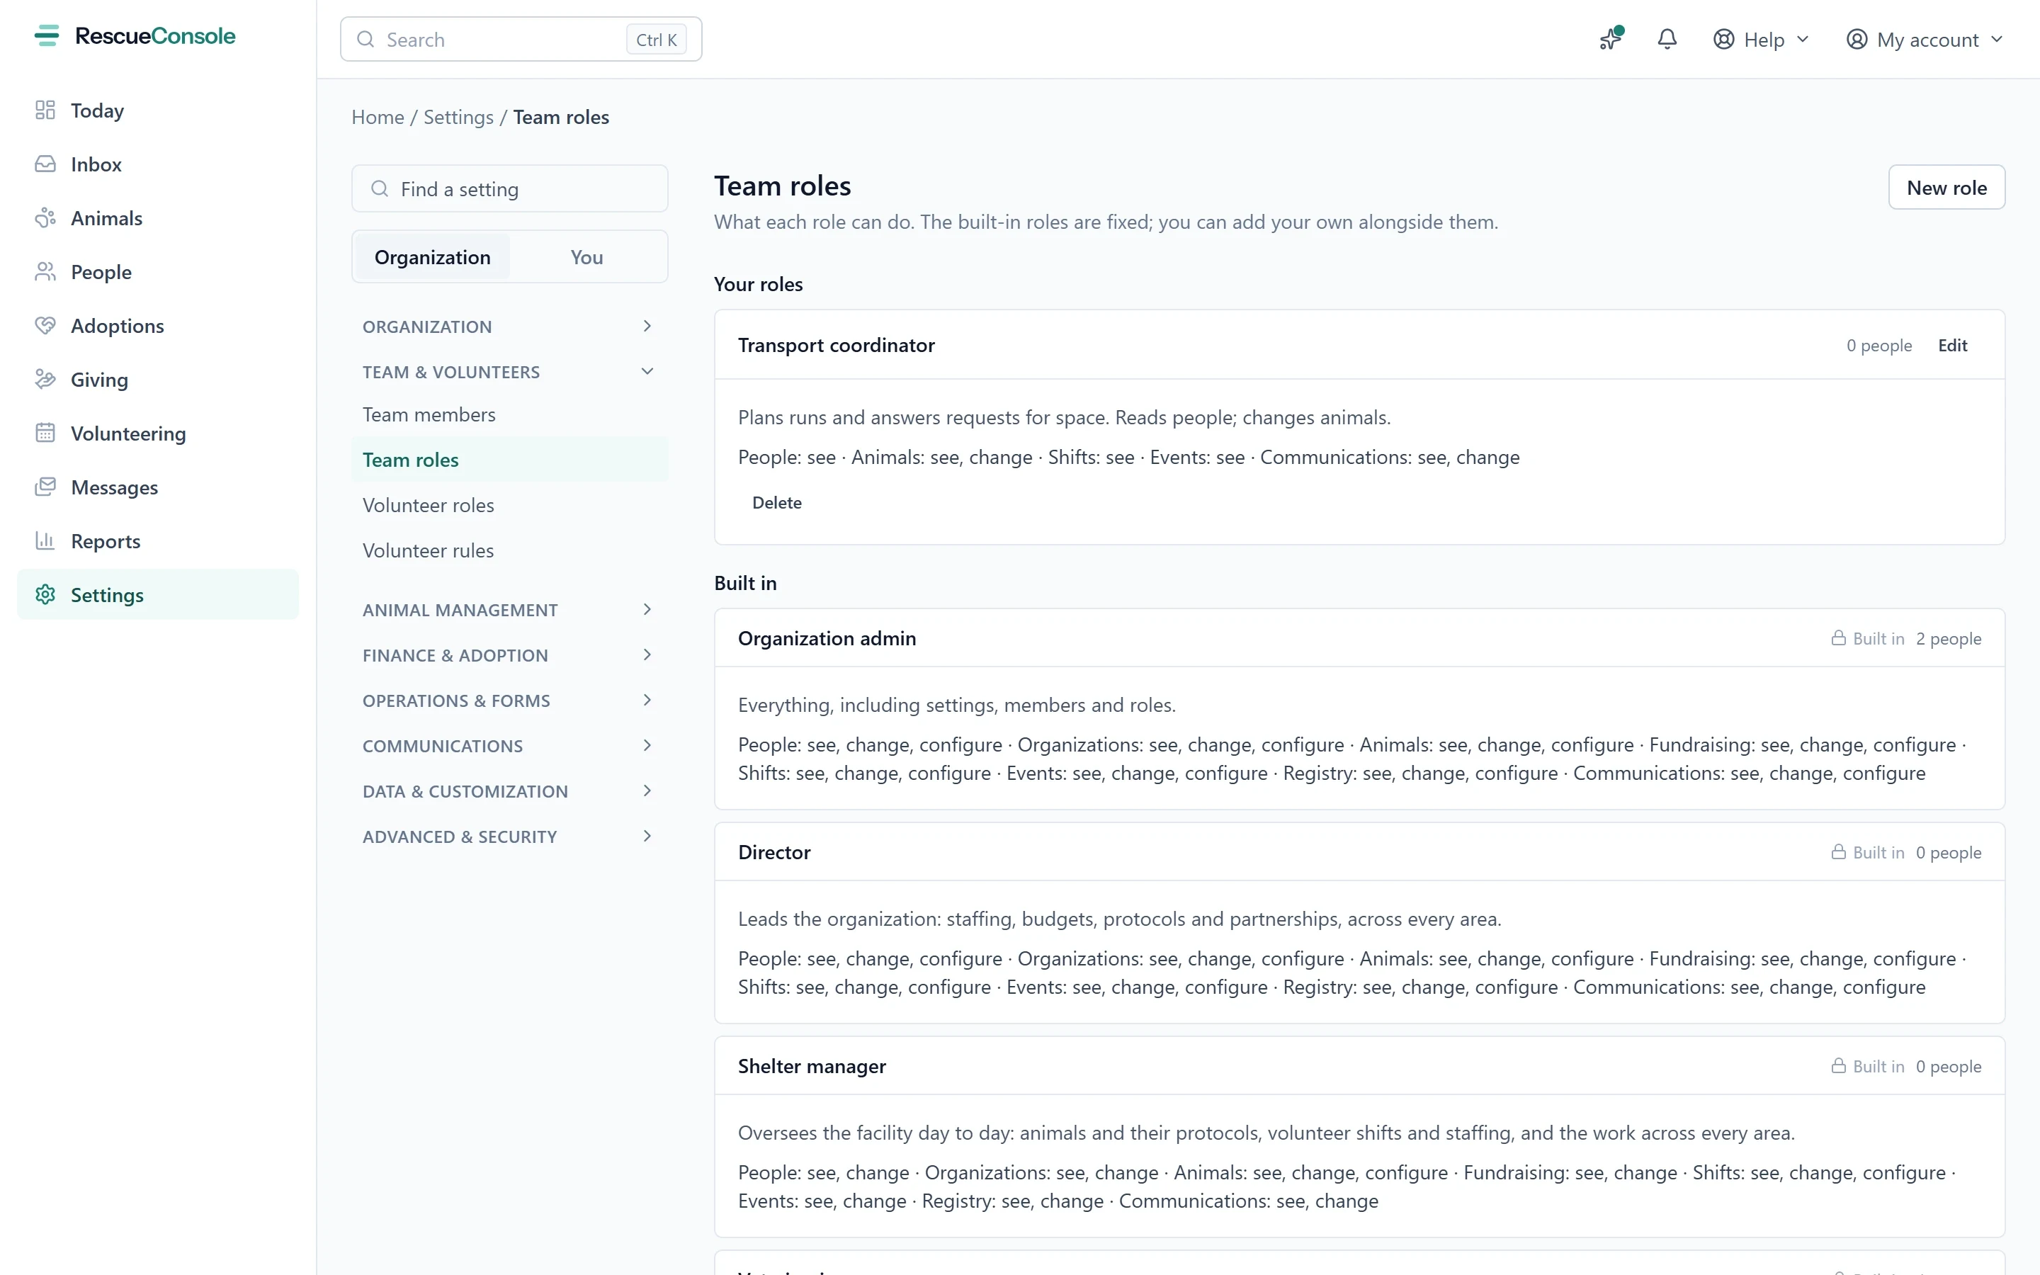Screen dimensions: 2040x1275
Task: Click the lock icon on Director
Action: [1839, 853]
